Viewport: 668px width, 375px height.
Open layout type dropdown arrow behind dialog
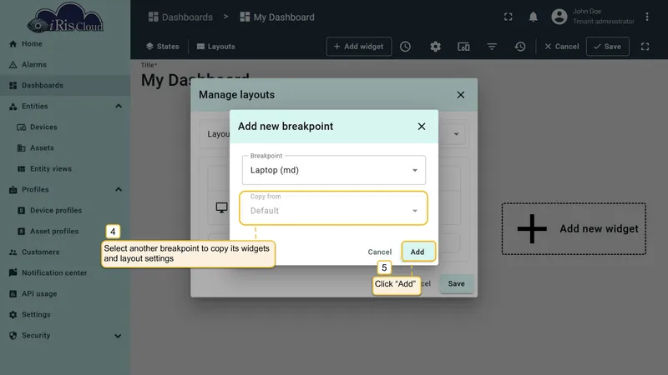pos(456,134)
